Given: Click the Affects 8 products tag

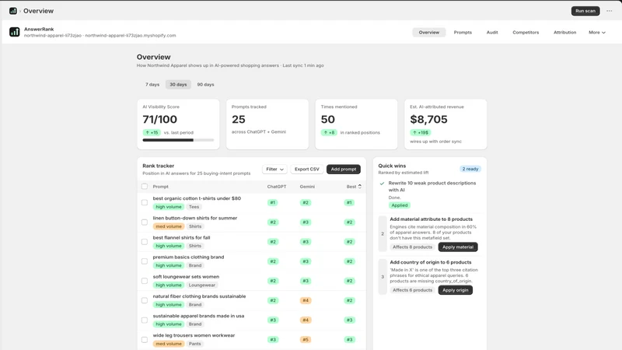Looking at the screenshot, I should [412, 247].
